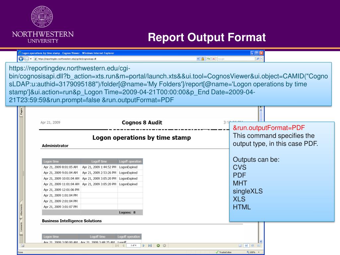This screenshot has height=255, width=340.
Task: Click scroll down arrow of PDF scrollbar
Action: [261, 241]
